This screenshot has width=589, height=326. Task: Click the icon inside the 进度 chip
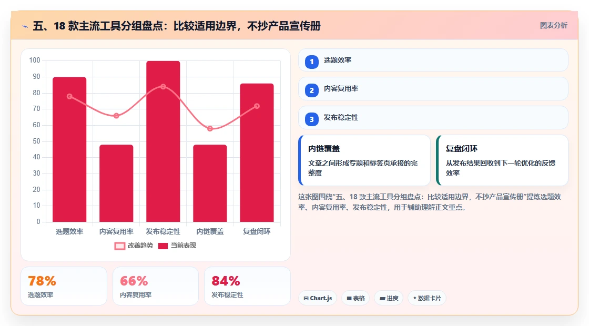click(382, 299)
